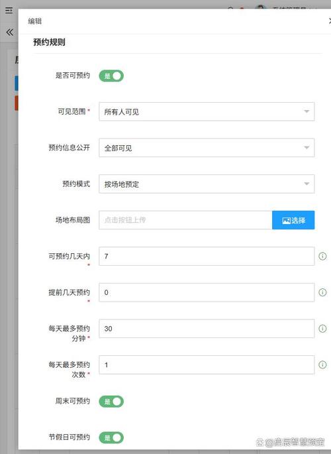The width and height of the screenshot is (331, 454).
Task: Click the 预约规则 section heading
Action: coord(49,42)
